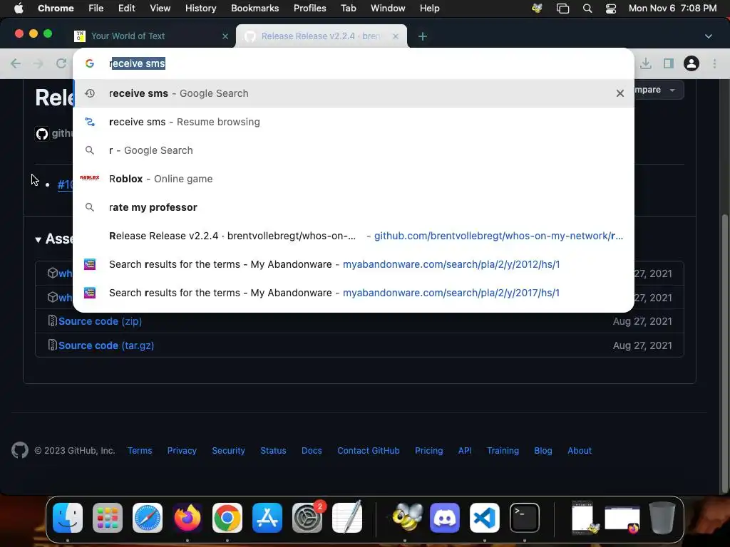
Task: Open App Store from the Dock
Action: click(x=267, y=518)
